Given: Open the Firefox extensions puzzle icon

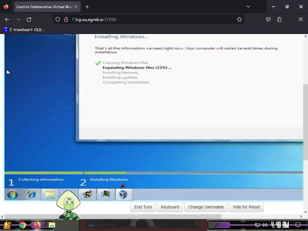Looking at the screenshot, I should pyautogui.click(x=279, y=19).
